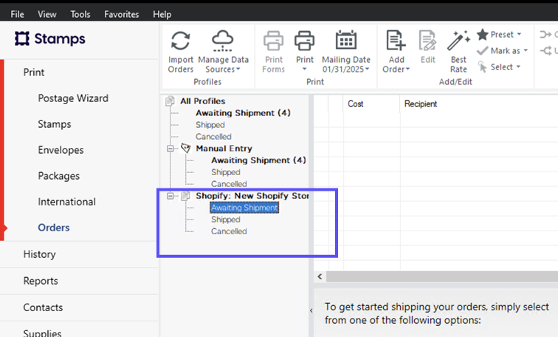Open the Add Order dropdown arrow
This screenshot has height=337, width=558.
tap(408, 69)
